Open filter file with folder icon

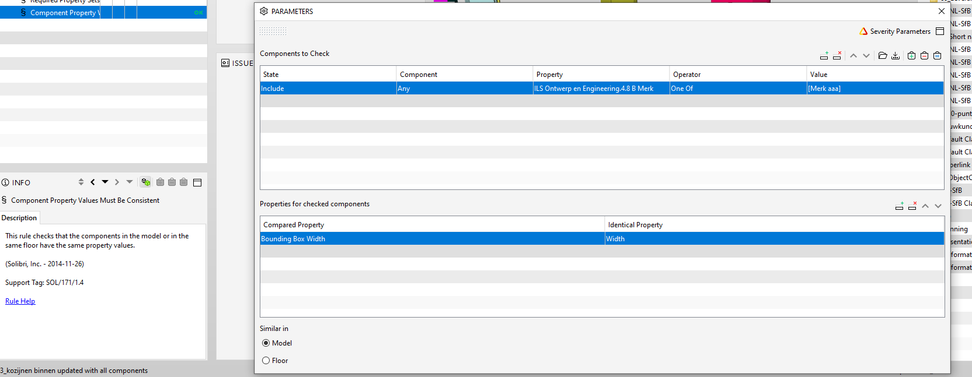[883, 56]
